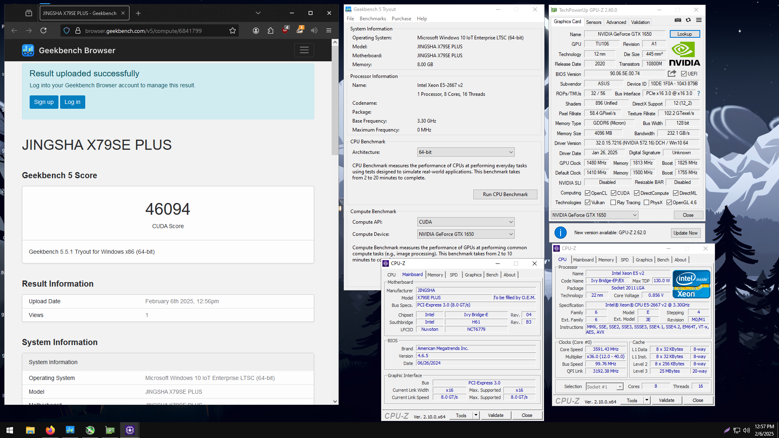
Task: Click the scrollbar down arrow in Firefox
Action: [x=335, y=401]
